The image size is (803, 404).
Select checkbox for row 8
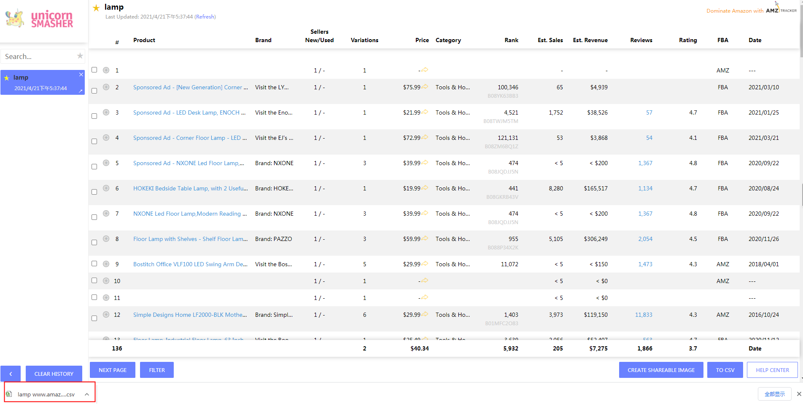(x=94, y=243)
